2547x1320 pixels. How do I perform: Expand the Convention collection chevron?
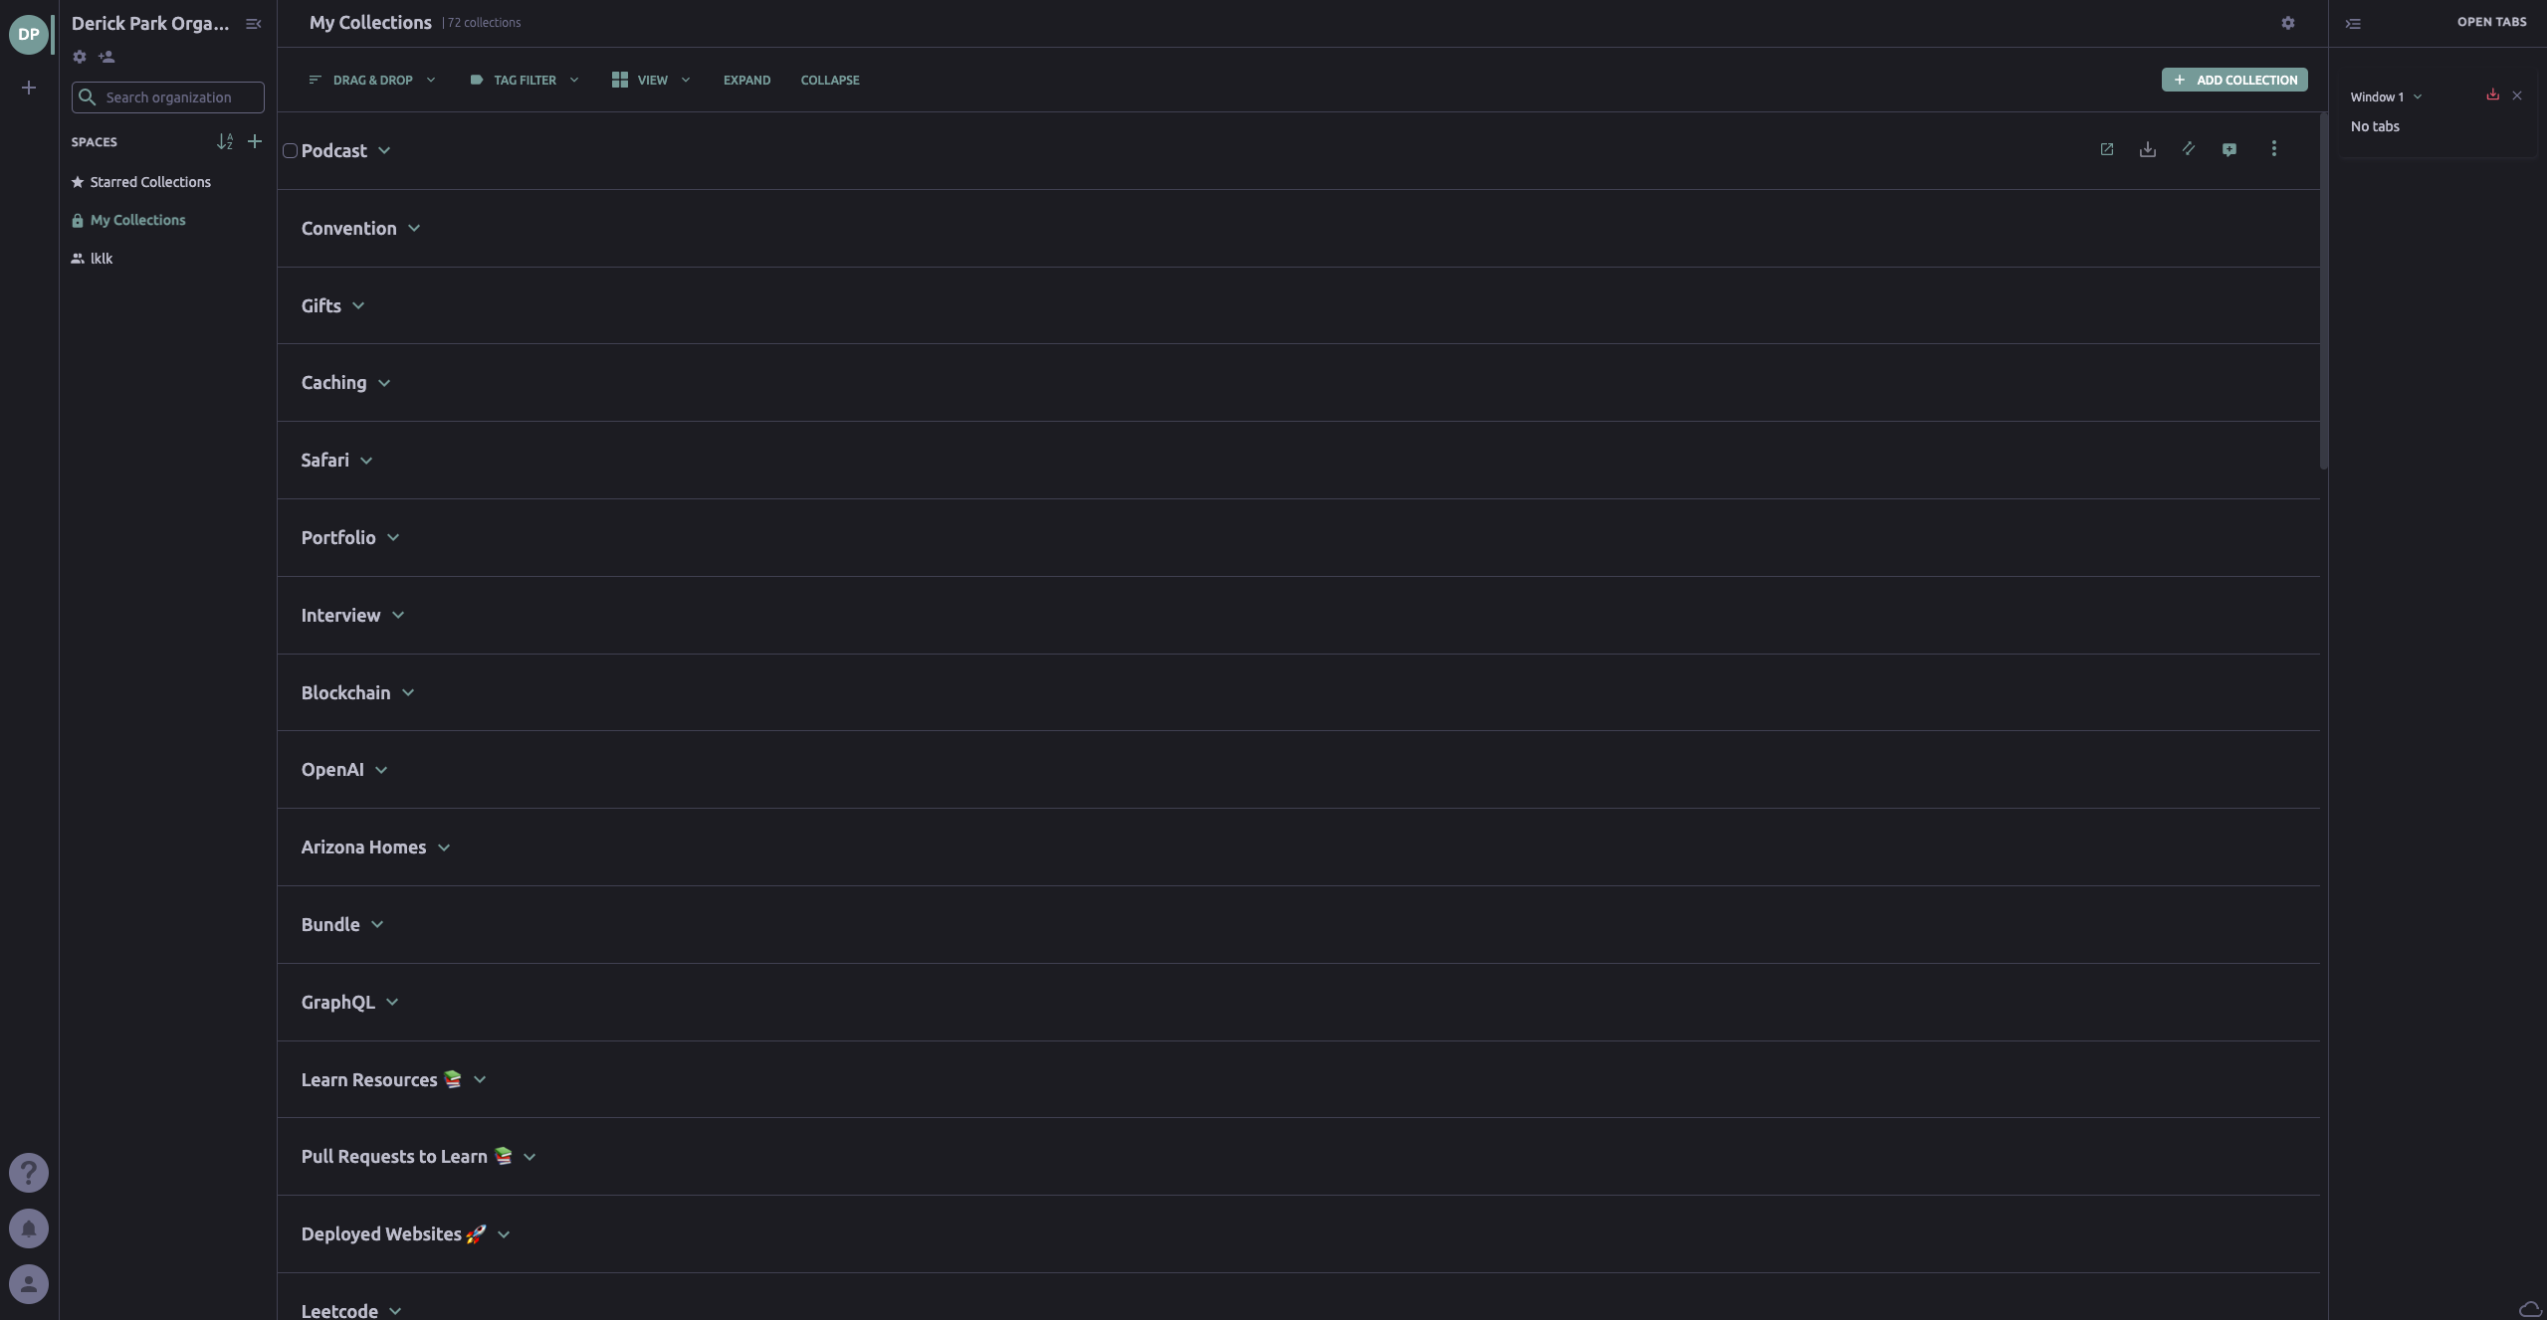tap(414, 229)
